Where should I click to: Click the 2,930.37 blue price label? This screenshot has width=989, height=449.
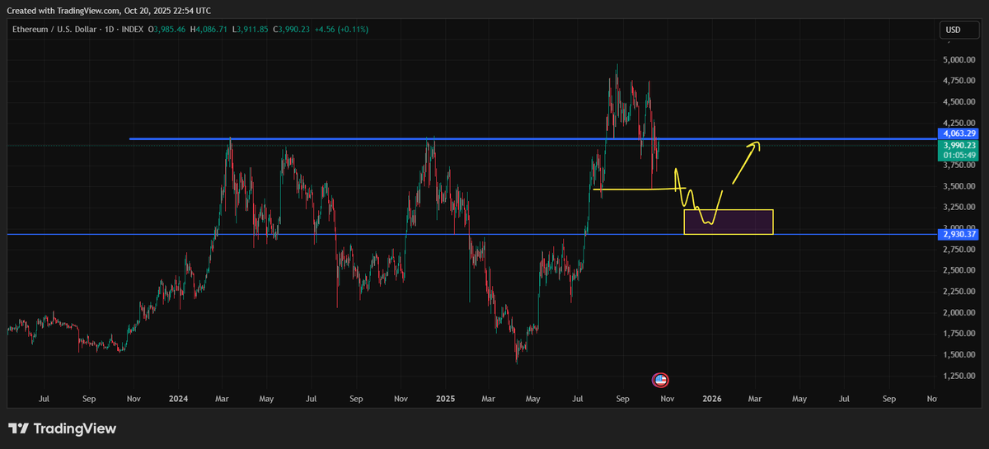tap(959, 235)
